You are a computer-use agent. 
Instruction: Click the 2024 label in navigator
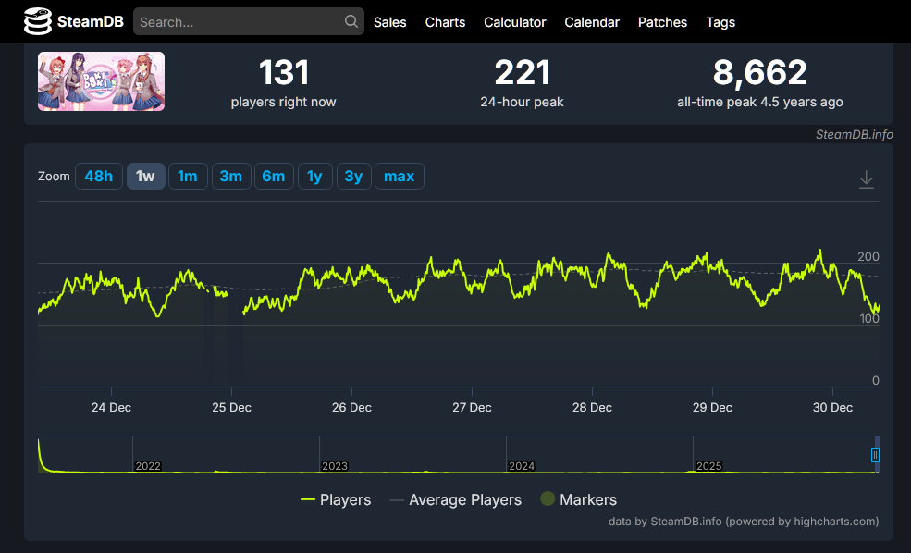pyautogui.click(x=521, y=466)
